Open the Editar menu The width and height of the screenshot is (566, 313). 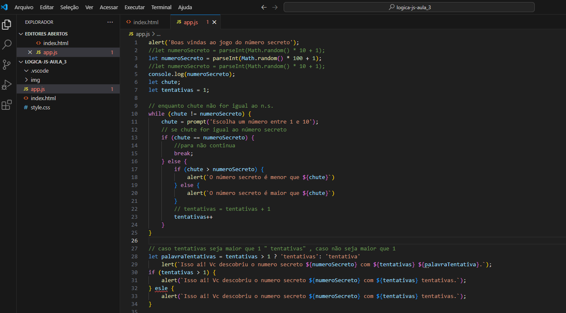pos(47,8)
